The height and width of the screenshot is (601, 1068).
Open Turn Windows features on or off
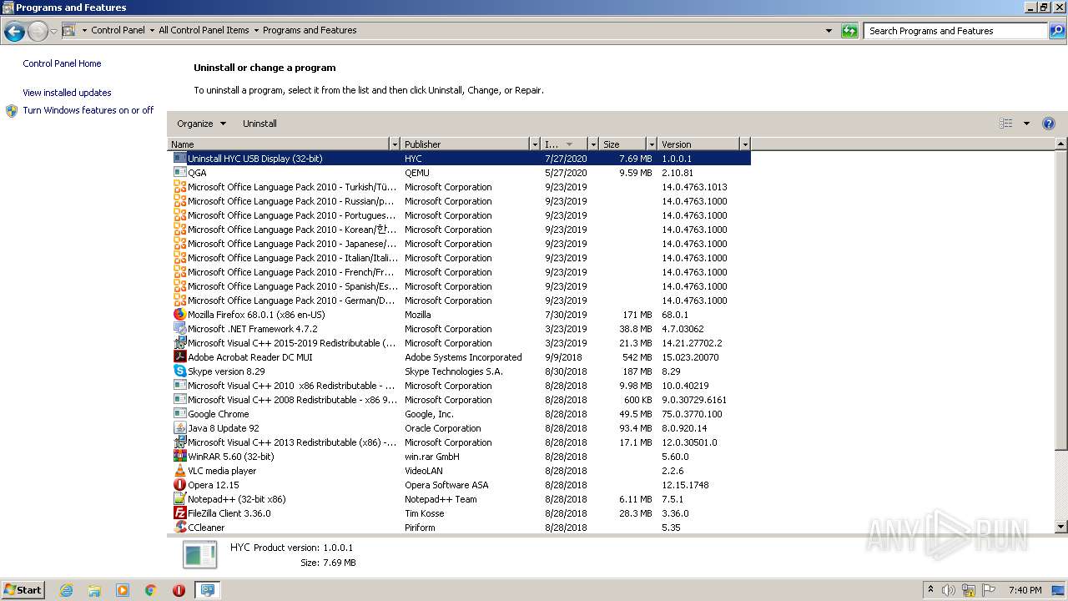click(x=88, y=110)
